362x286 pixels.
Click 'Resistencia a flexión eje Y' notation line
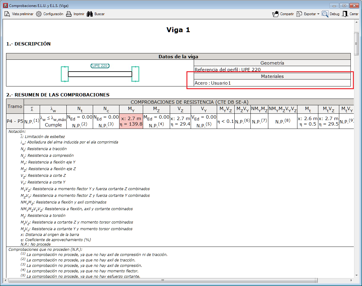pyautogui.click(x=48, y=162)
